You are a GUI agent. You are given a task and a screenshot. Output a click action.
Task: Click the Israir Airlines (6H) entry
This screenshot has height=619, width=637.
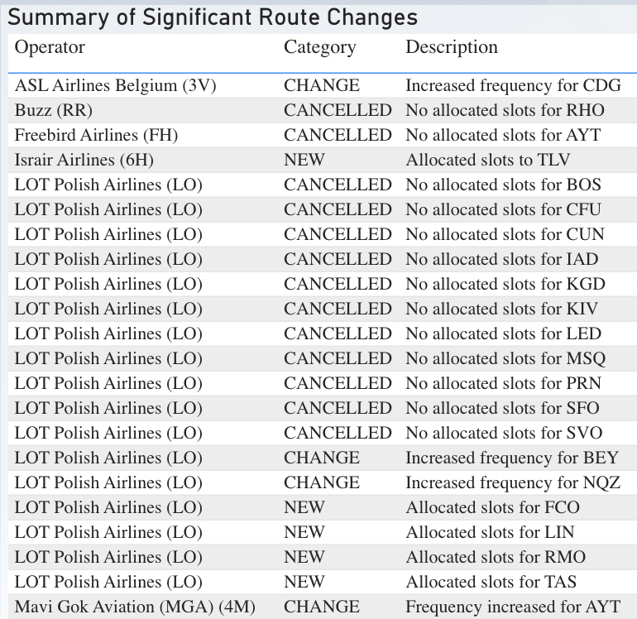coord(84,161)
